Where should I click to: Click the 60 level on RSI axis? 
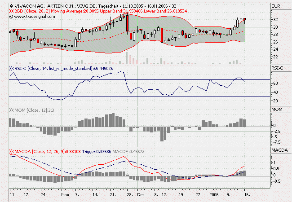point(276,83)
